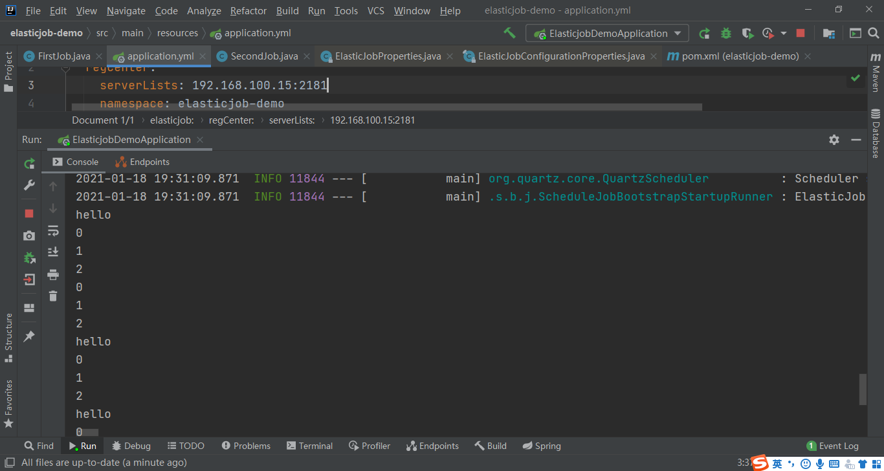
Task: Open the Navigate menu
Action: (126, 10)
